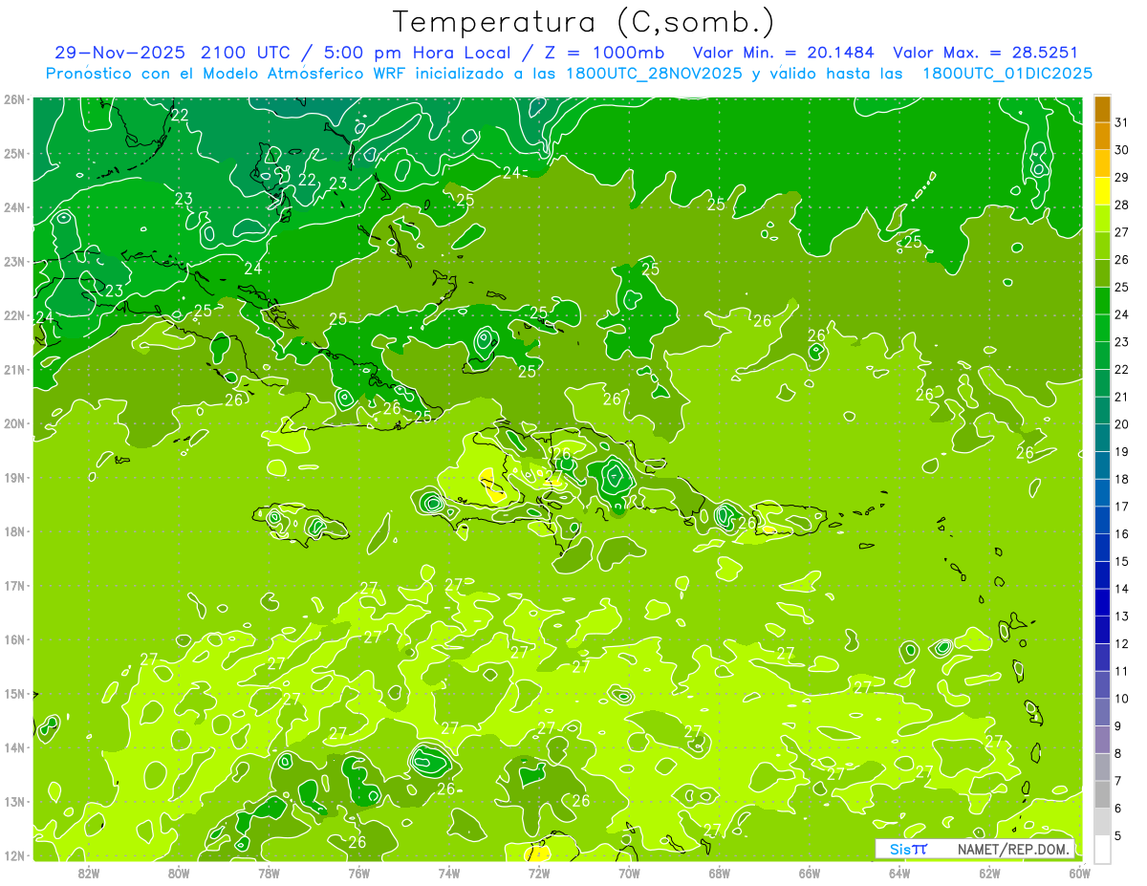Image resolution: width=1147 pixels, height=886 pixels.
Task: Click the '19N' latitude axis label
Action: click(x=14, y=478)
